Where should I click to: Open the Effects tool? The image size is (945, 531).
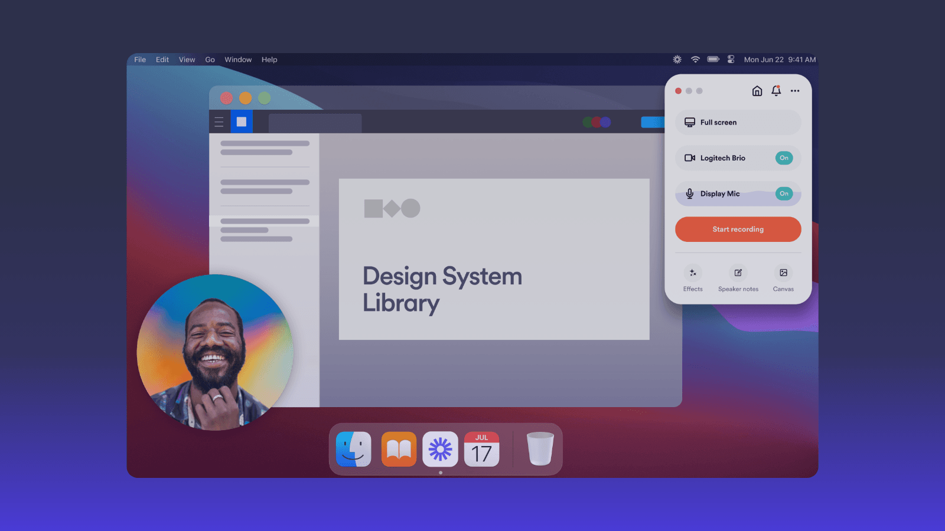693,273
